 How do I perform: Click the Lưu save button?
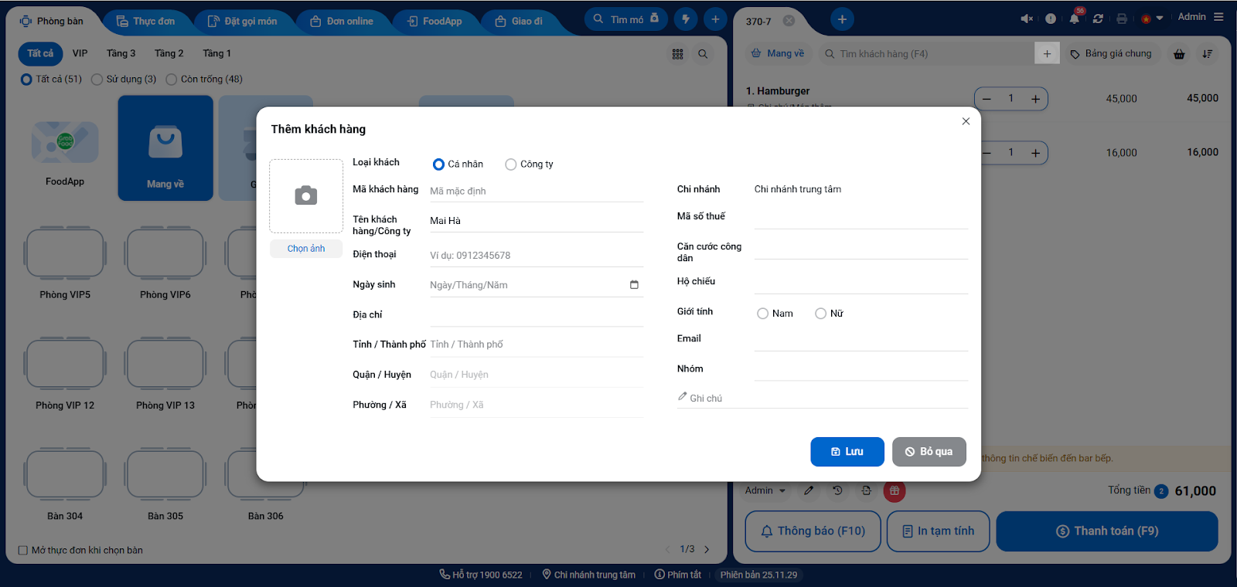tap(847, 452)
